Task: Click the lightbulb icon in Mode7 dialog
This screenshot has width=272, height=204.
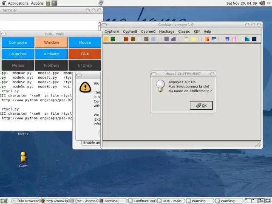Action: pyautogui.click(x=160, y=86)
